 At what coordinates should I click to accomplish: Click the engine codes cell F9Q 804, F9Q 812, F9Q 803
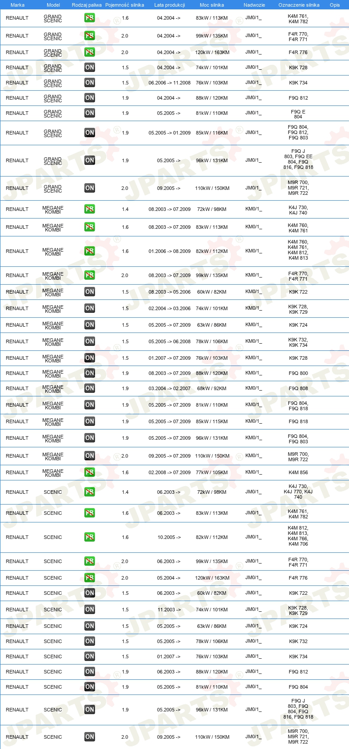pyautogui.click(x=298, y=132)
